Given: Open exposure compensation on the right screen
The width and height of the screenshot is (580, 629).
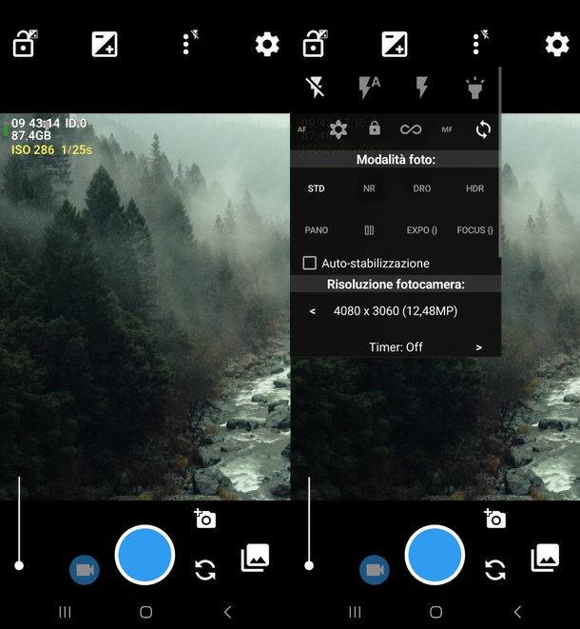Looking at the screenshot, I should point(395,44).
